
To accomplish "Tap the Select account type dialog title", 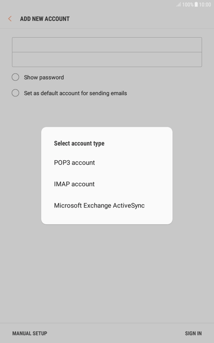I will pos(79,143).
